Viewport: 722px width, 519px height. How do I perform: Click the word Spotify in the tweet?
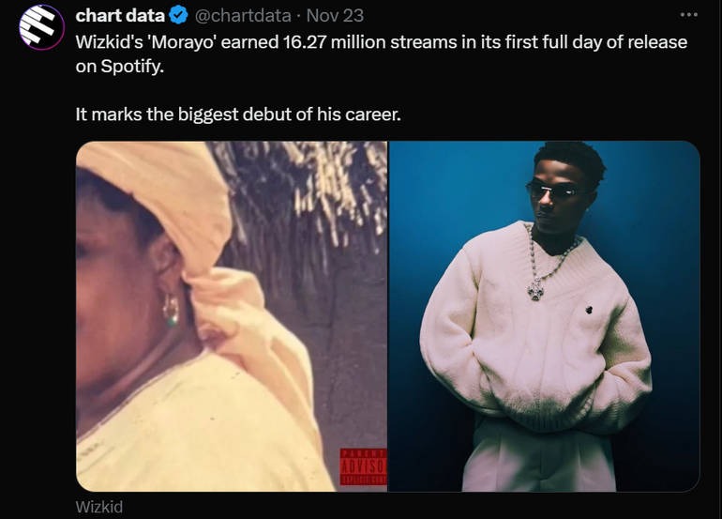click(x=131, y=67)
